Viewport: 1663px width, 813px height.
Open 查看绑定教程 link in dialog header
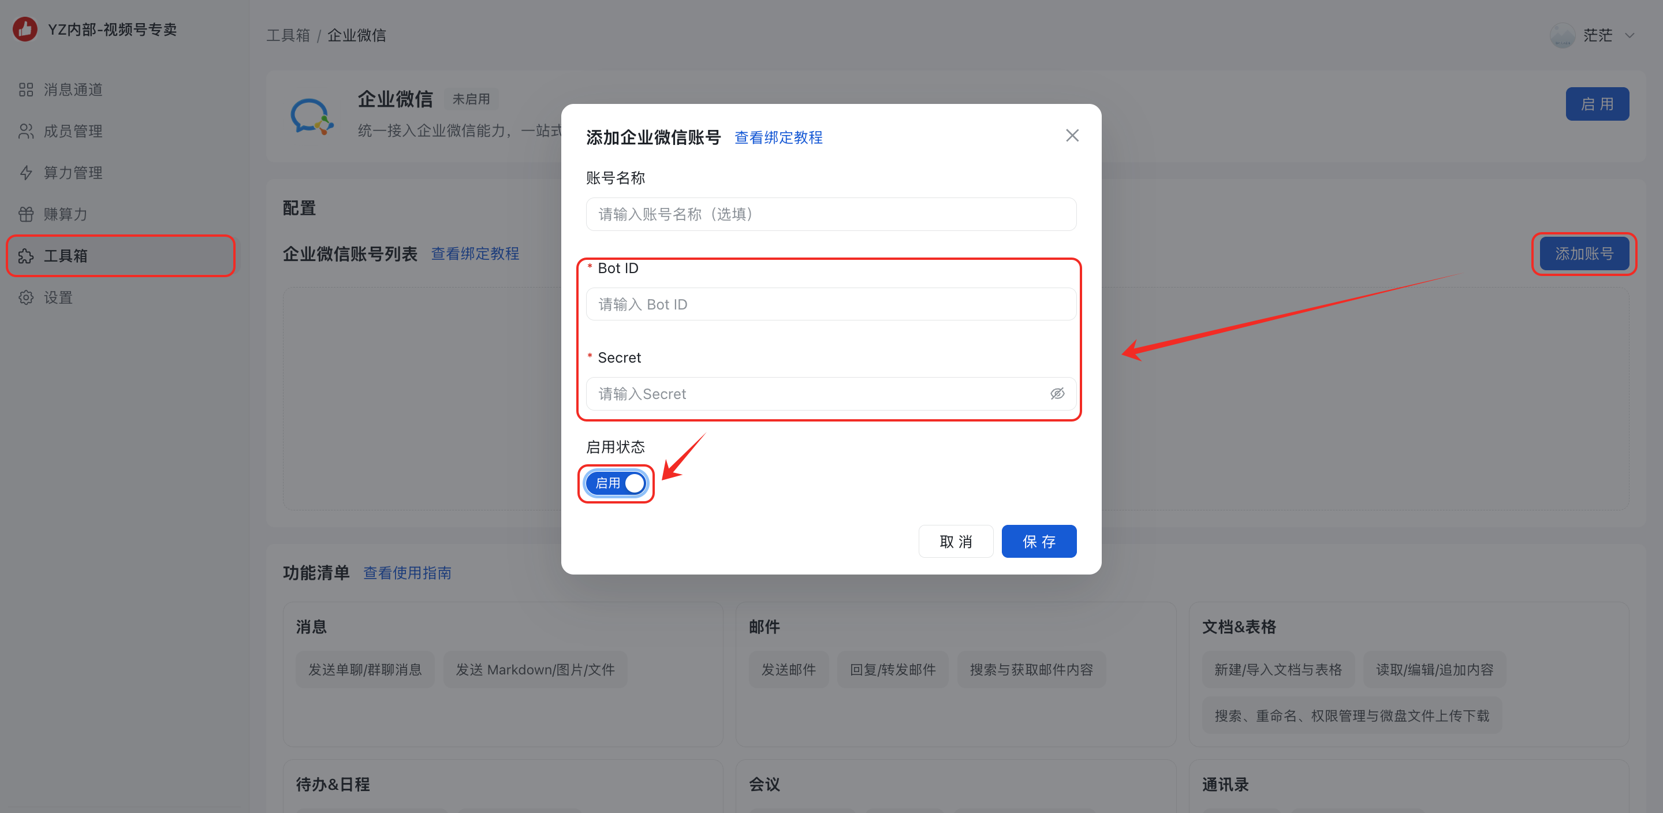[778, 137]
